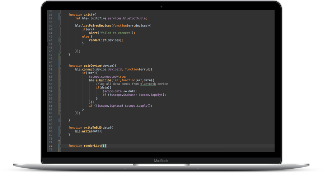Click 'writeToBLE' function name
The width and height of the screenshot is (323, 173).
pos(92,128)
